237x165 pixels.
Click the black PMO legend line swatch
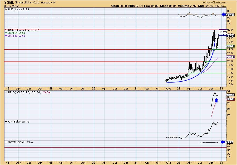coord(6,92)
